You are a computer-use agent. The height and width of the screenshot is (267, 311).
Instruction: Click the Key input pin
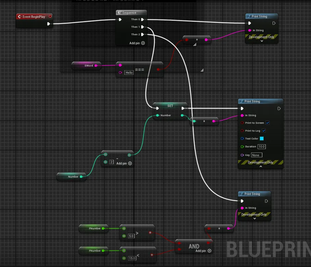pos(242,155)
